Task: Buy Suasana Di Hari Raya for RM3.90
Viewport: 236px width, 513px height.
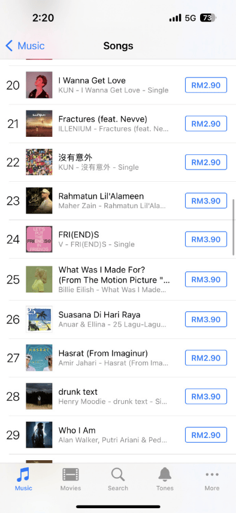Action: click(x=206, y=319)
